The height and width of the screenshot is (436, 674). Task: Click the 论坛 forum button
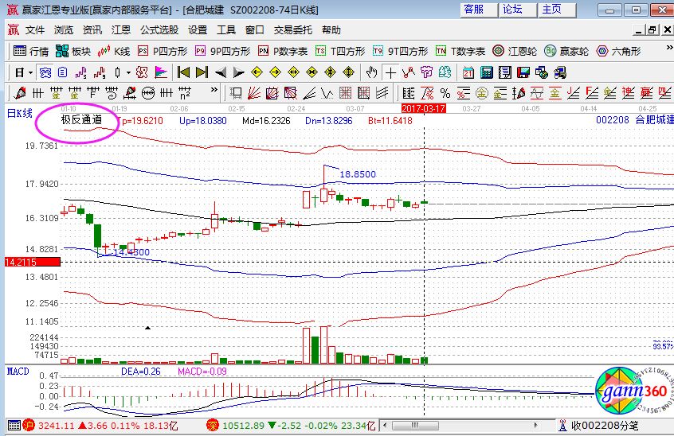click(x=512, y=10)
